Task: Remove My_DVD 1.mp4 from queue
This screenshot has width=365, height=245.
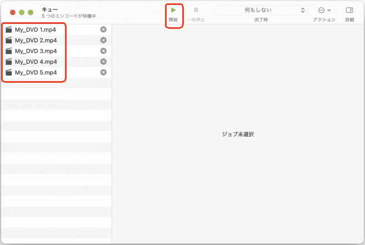Action: [103, 29]
